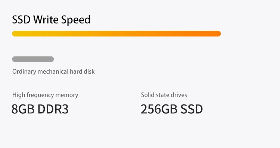Click the High frequency memory label
Screen dimensions: 280x148
click(x=45, y=95)
